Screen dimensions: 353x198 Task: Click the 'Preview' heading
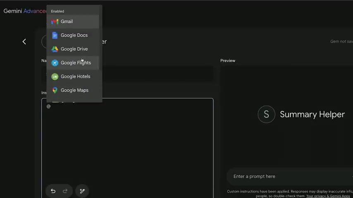click(228, 61)
